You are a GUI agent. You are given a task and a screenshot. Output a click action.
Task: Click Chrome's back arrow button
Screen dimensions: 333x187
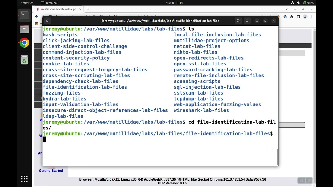tap(37, 17)
